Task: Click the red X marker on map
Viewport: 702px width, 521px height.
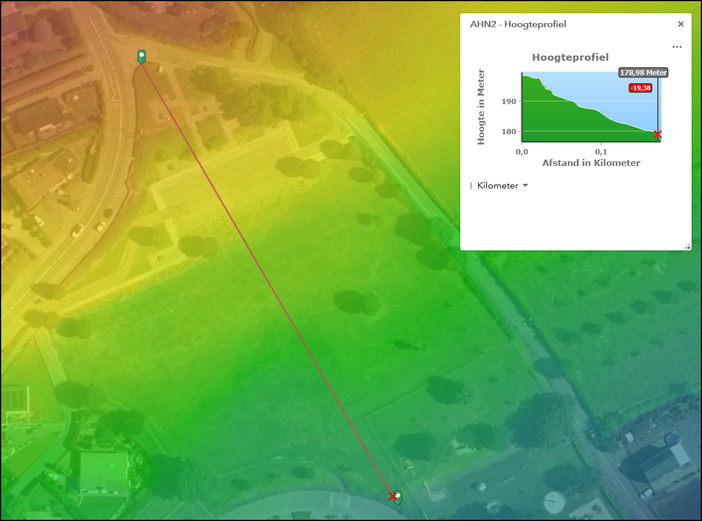Action: [393, 496]
